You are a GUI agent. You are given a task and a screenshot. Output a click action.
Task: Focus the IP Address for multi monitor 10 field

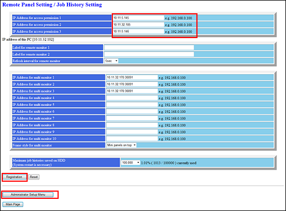tap(132, 139)
